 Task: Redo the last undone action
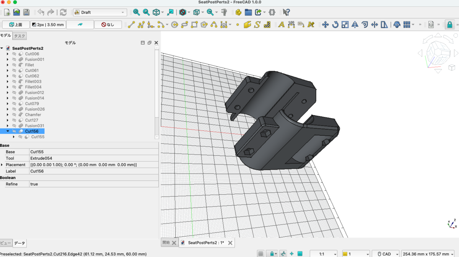point(50,12)
